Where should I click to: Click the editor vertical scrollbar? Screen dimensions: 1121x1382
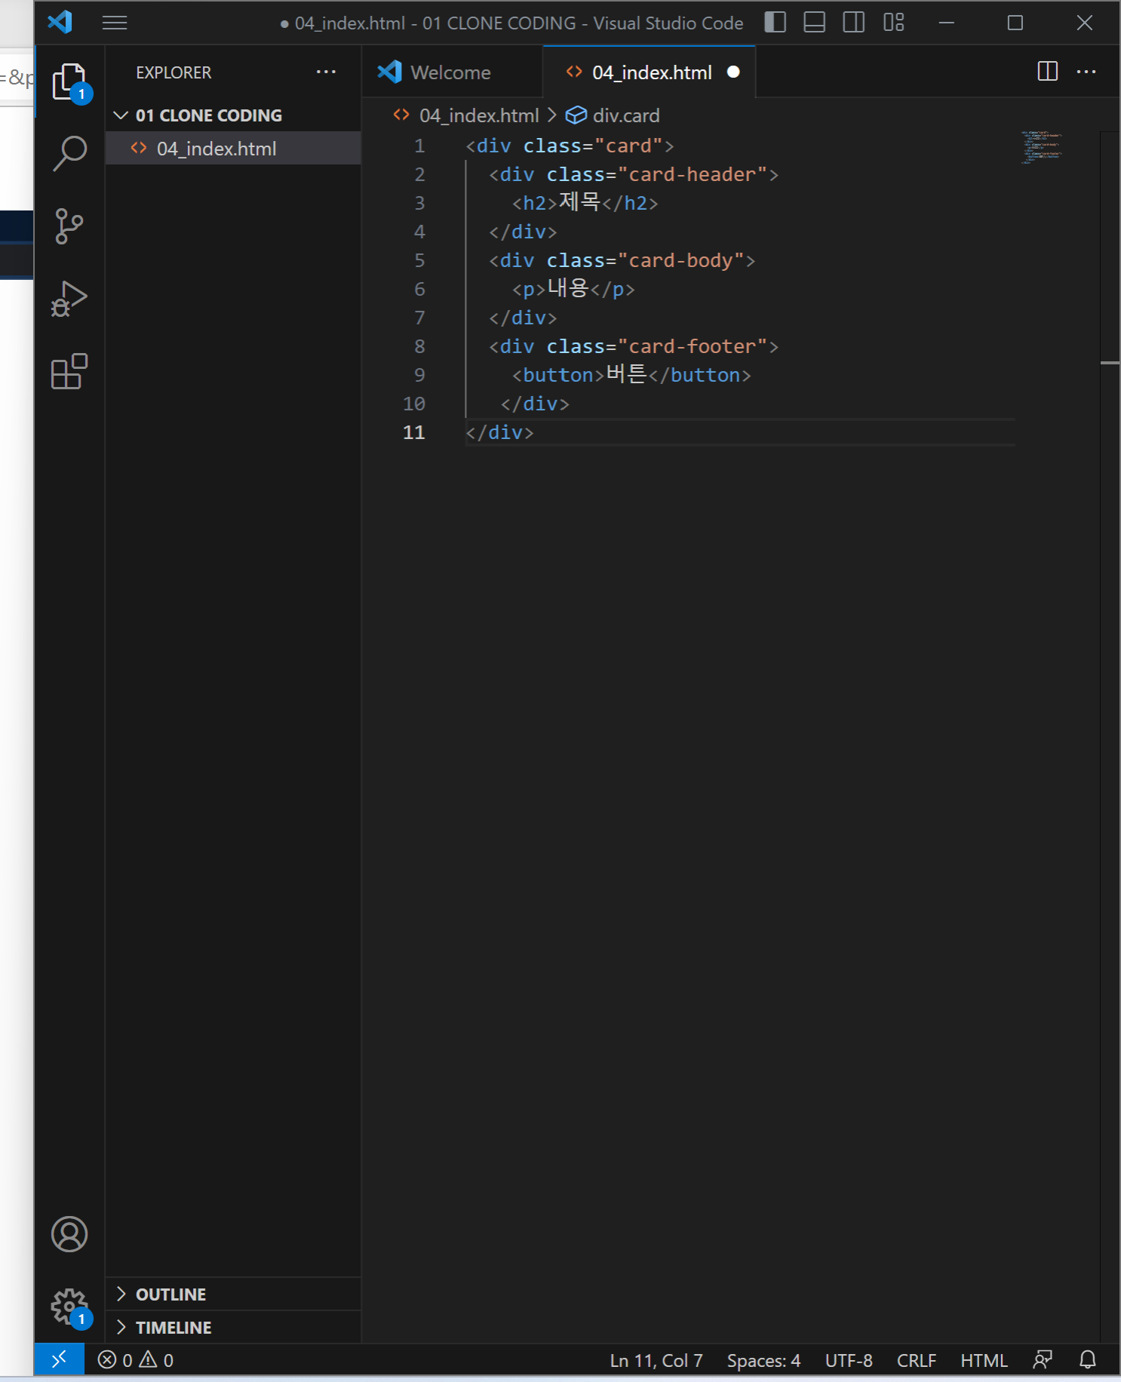point(1110,736)
